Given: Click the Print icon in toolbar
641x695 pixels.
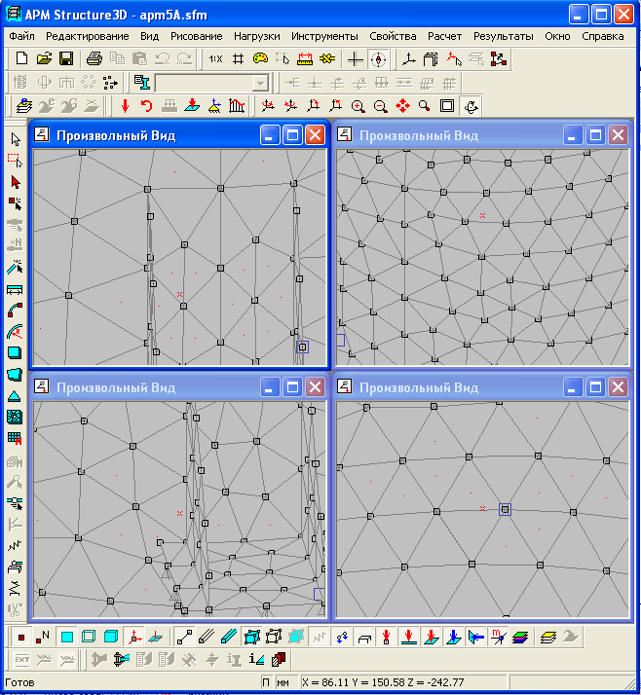Looking at the screenshot, I should [94, 58].
